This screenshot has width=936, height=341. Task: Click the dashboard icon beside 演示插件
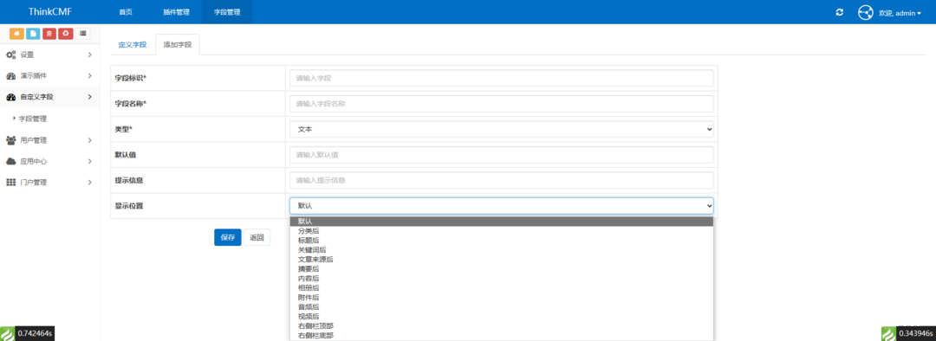(x=10, y=76)
